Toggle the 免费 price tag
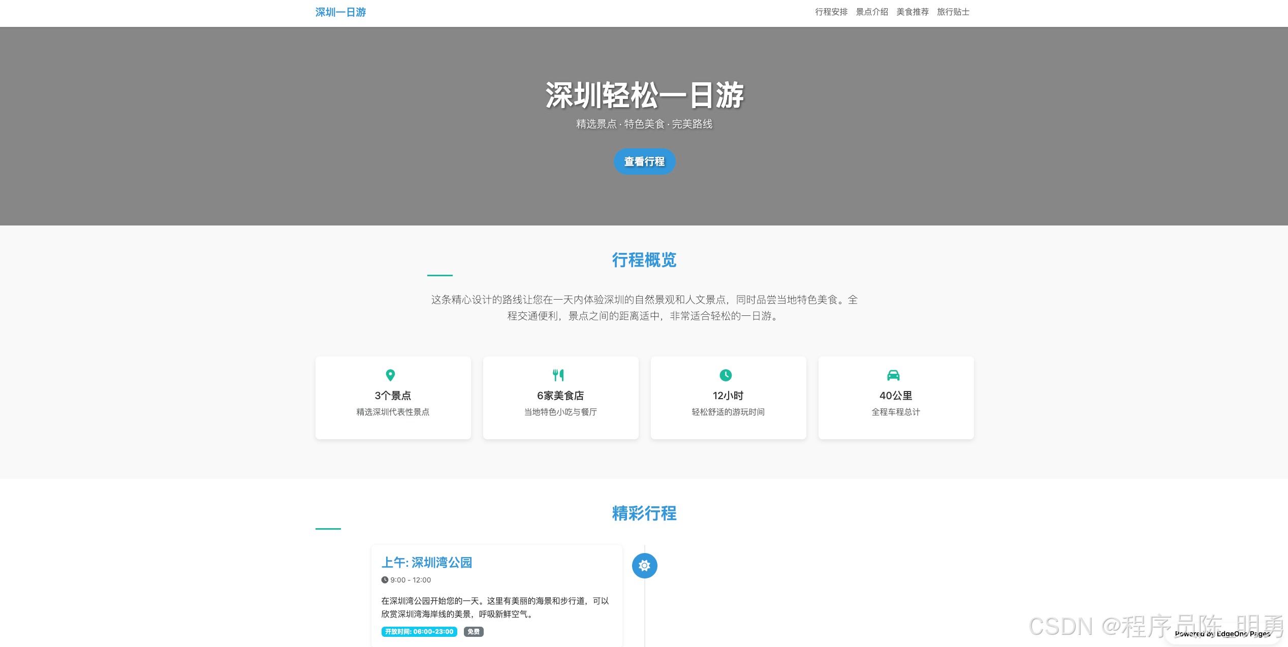Image resolution: width=1288 pixels, height=647 pixels. pyautogui.click(x=473, y=632)
